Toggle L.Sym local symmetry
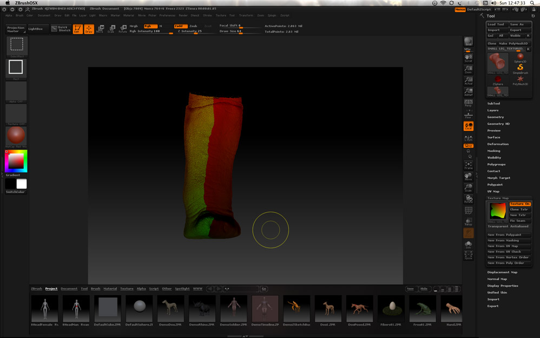Image resolution: width=540 pixels, height=338 pixels. [469, 138]
